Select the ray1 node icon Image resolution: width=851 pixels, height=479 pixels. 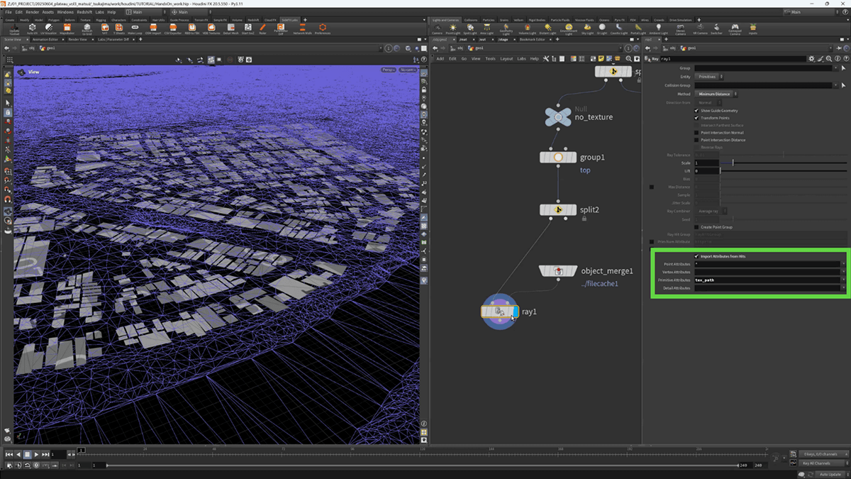[x=499, y=311]
